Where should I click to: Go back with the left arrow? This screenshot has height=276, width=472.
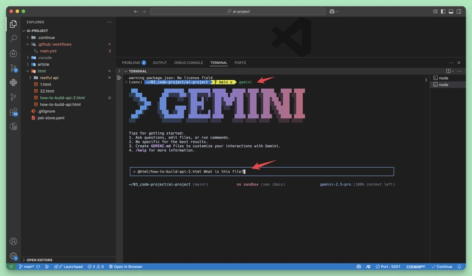coord(136,11)
